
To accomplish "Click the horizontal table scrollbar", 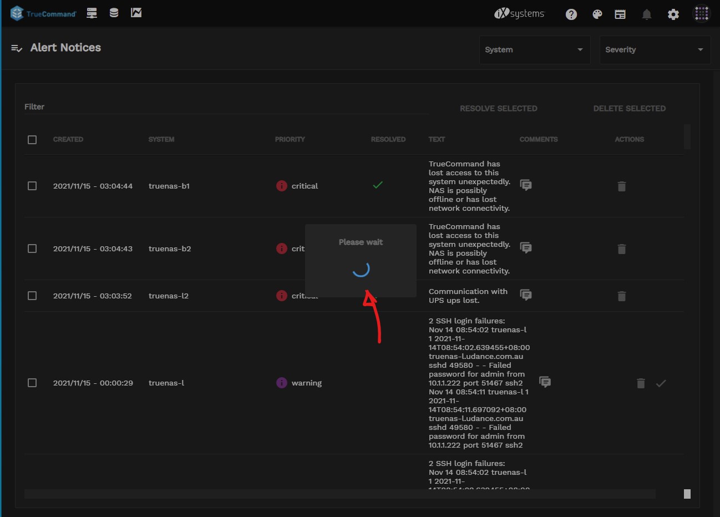I will 340,494.
